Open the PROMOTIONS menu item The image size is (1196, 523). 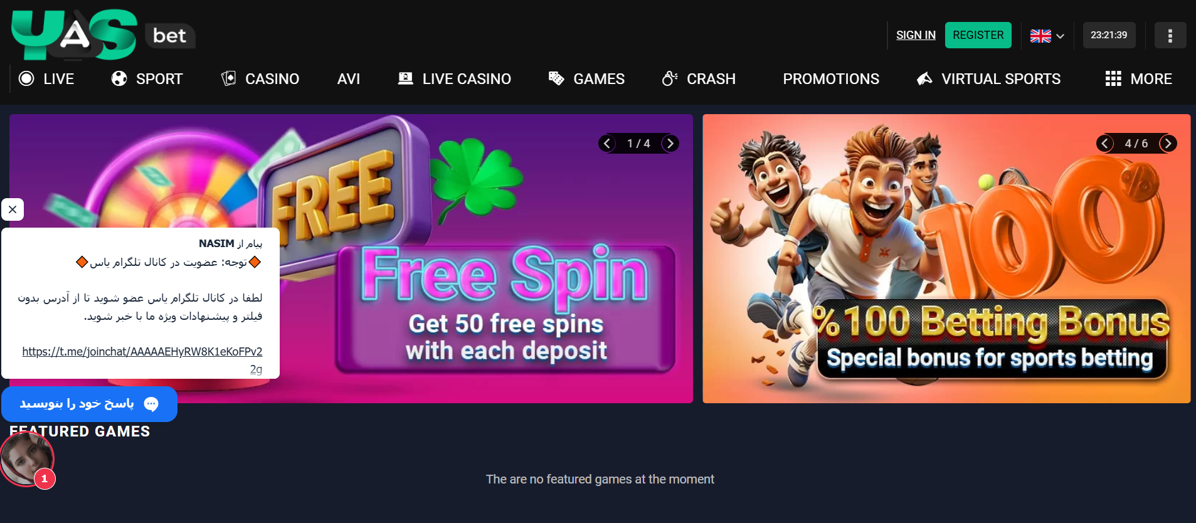[831, 79]
